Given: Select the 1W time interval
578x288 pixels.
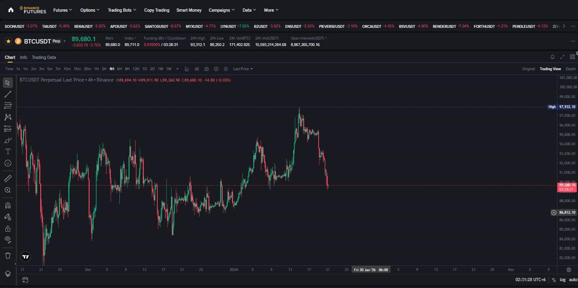Looking at the screenshot, I should (161, 69).
